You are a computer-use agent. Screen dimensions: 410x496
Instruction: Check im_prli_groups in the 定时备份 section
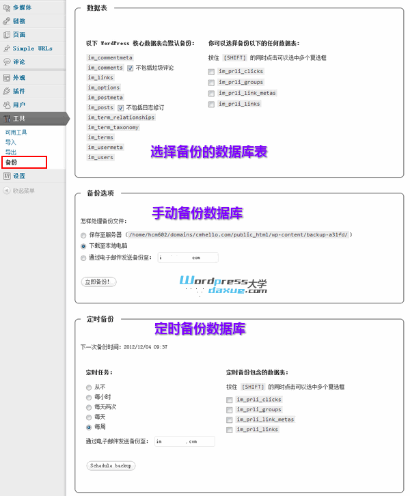click(x=230, y=411)
